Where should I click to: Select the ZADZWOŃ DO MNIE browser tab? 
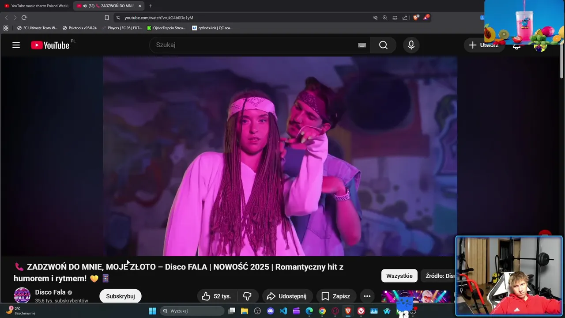tap(109, 6)
